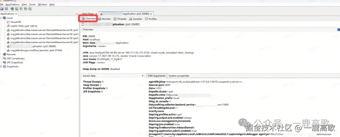This screenshot has height=137, width=340.
Task: Toggle the Overview section checkbox
Action: 339,29
